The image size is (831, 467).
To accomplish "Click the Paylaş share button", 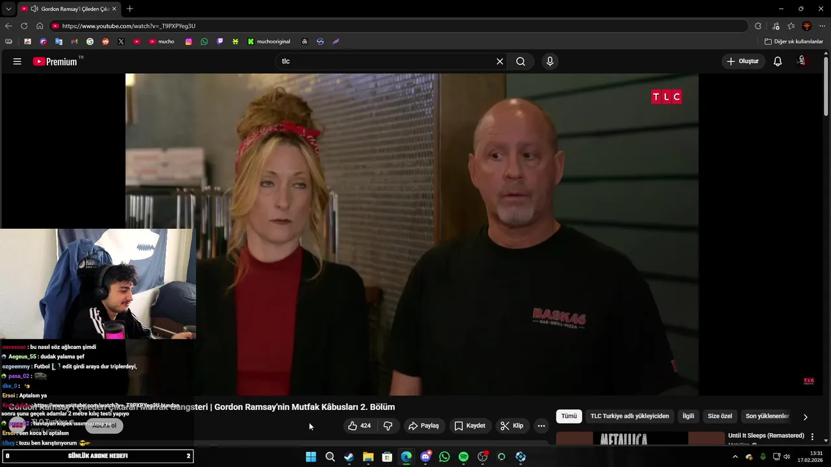I will (423, 426).
